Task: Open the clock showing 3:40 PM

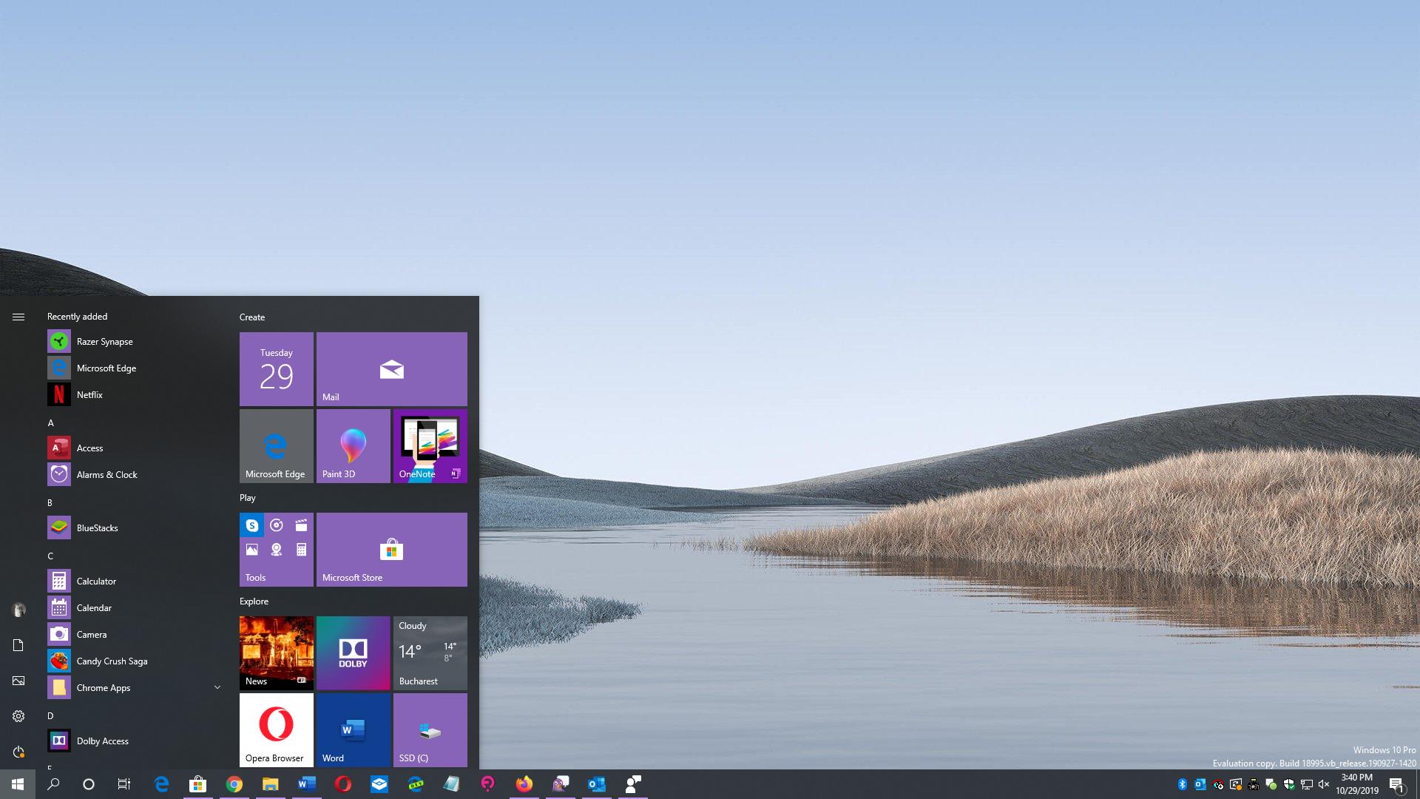Action: 1357,784
